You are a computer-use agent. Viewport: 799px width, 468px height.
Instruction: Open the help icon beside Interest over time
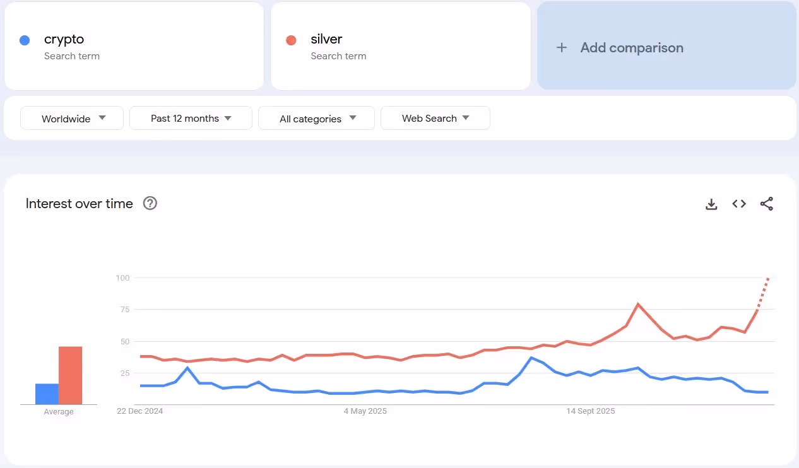coord(150,203)
